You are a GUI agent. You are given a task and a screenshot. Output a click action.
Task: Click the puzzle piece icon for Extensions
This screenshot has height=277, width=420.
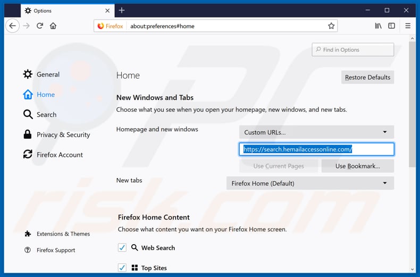(28, 234)
